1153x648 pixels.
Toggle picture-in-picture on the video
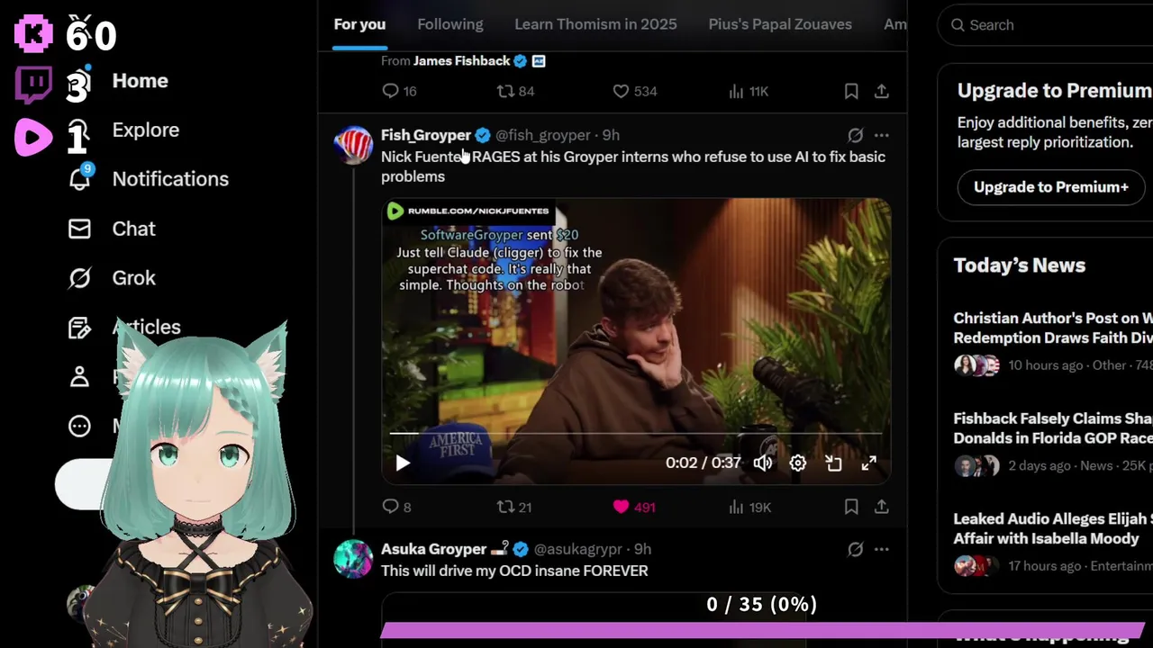tap(833, 463)
